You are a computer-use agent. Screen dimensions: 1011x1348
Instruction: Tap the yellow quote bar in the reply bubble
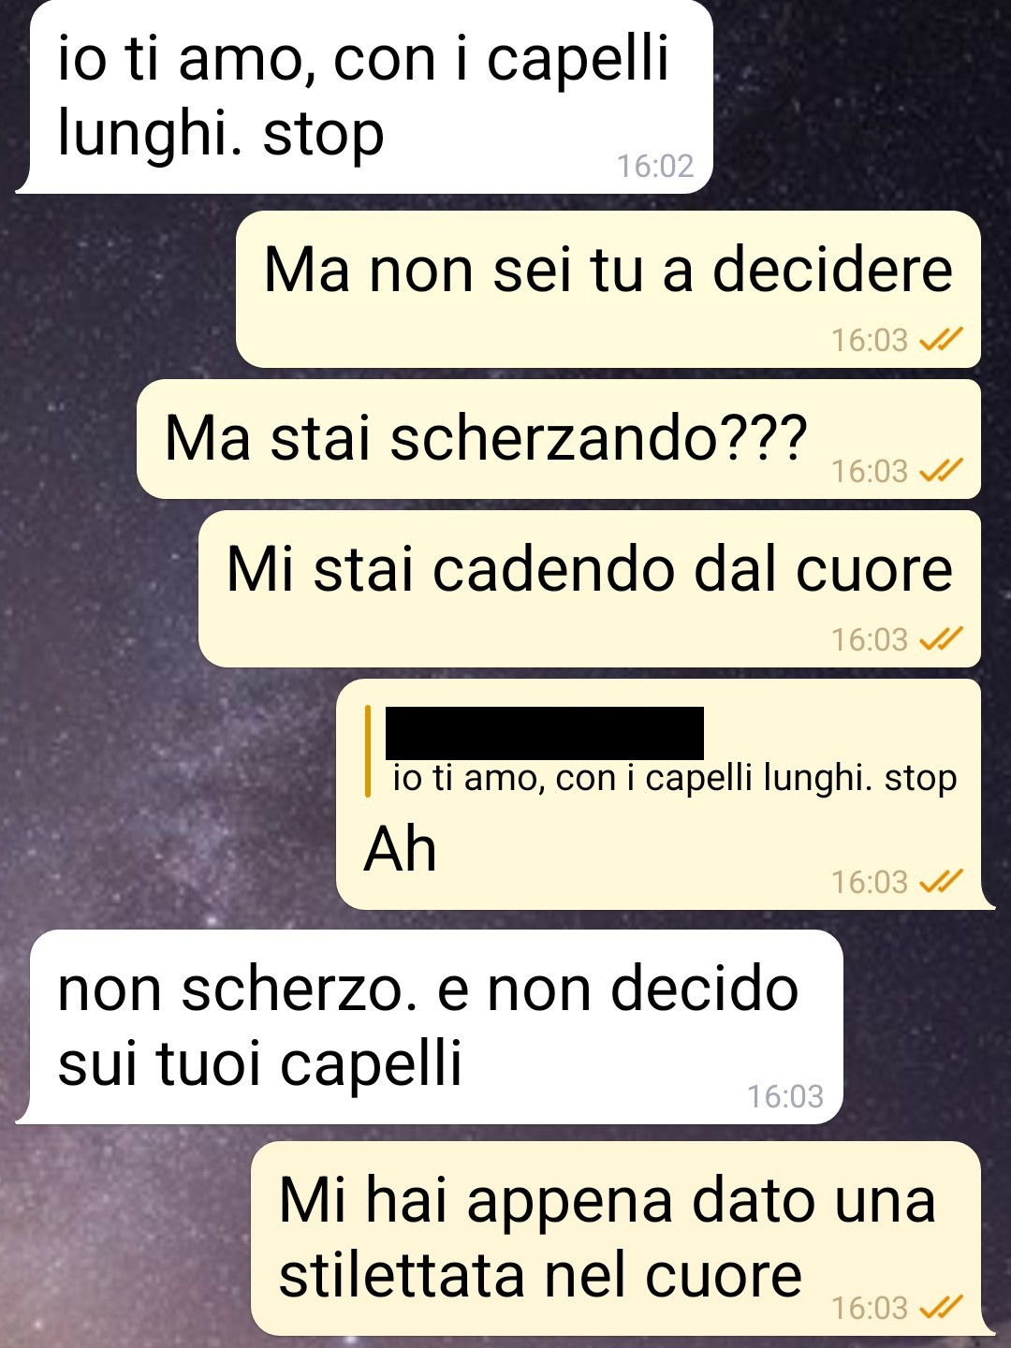point(368,751)
